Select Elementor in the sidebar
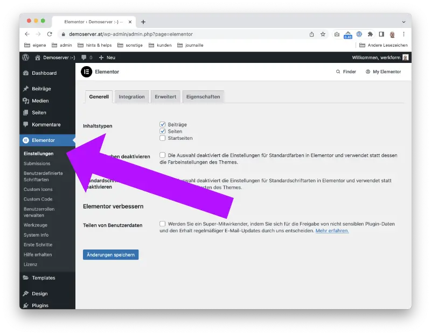 pyautogui.click(x=47, y=140)
